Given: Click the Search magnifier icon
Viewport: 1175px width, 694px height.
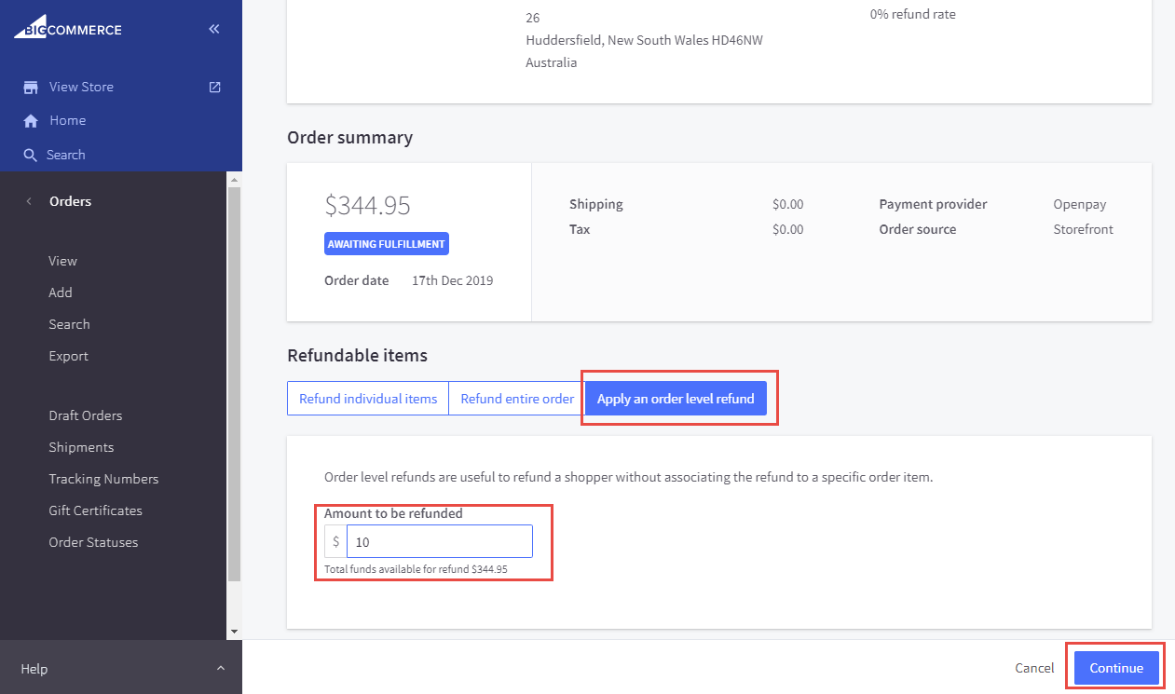Looking at the screenshot, I should click(31, 156).
